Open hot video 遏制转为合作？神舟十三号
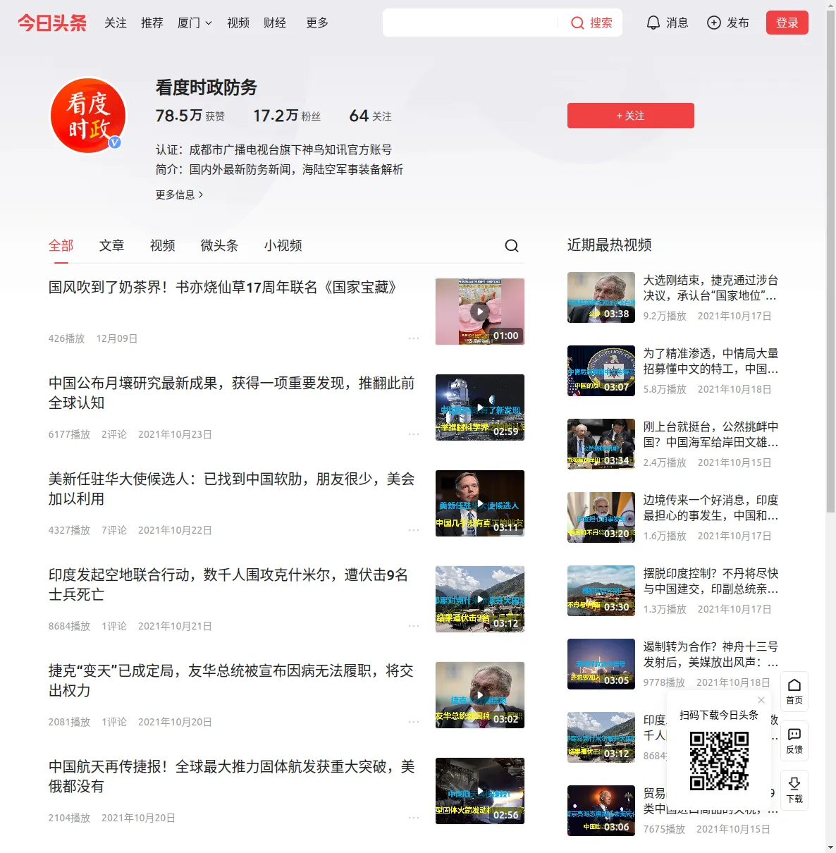The image size is (836, 853). pyautogui.click(x=711, y=654)
